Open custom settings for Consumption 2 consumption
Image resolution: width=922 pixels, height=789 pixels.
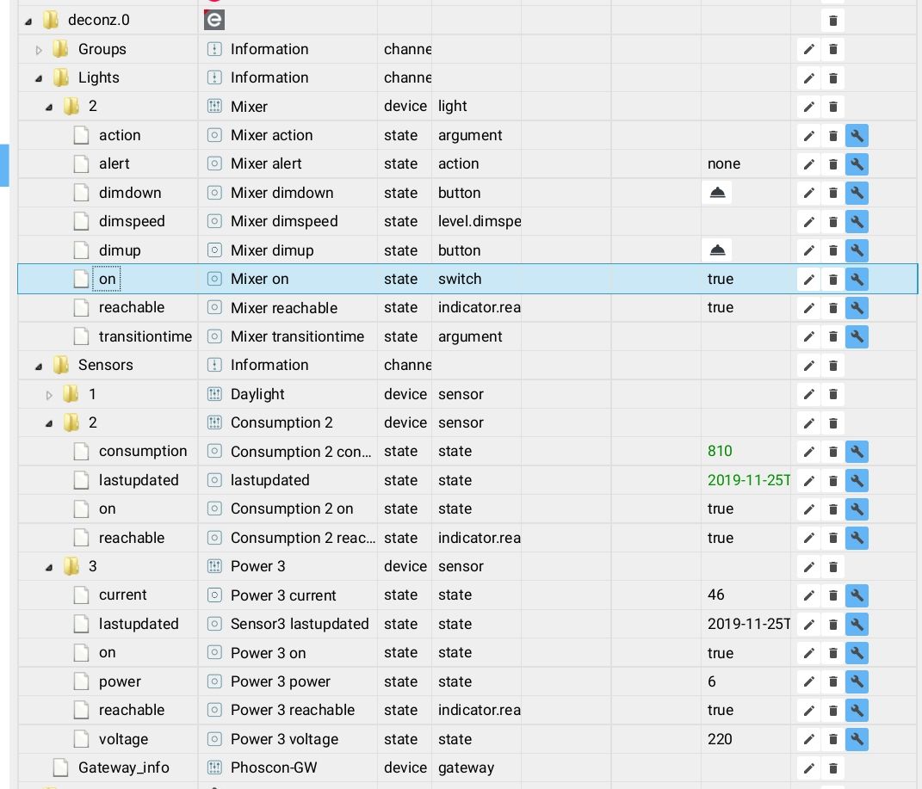(x=857, y=452)
